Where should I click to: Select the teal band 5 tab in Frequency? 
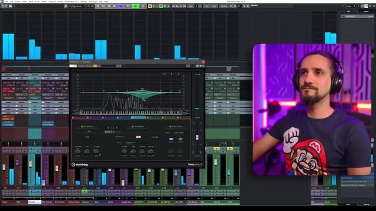pyautogui.click(x=139, y=118)
